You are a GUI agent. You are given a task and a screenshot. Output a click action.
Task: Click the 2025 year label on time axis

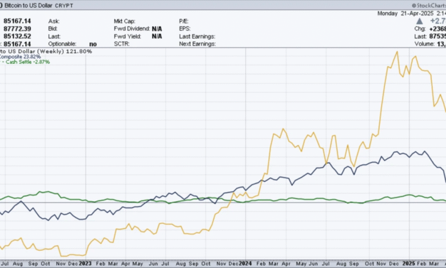pyautogui.click(x=409, y=263)
